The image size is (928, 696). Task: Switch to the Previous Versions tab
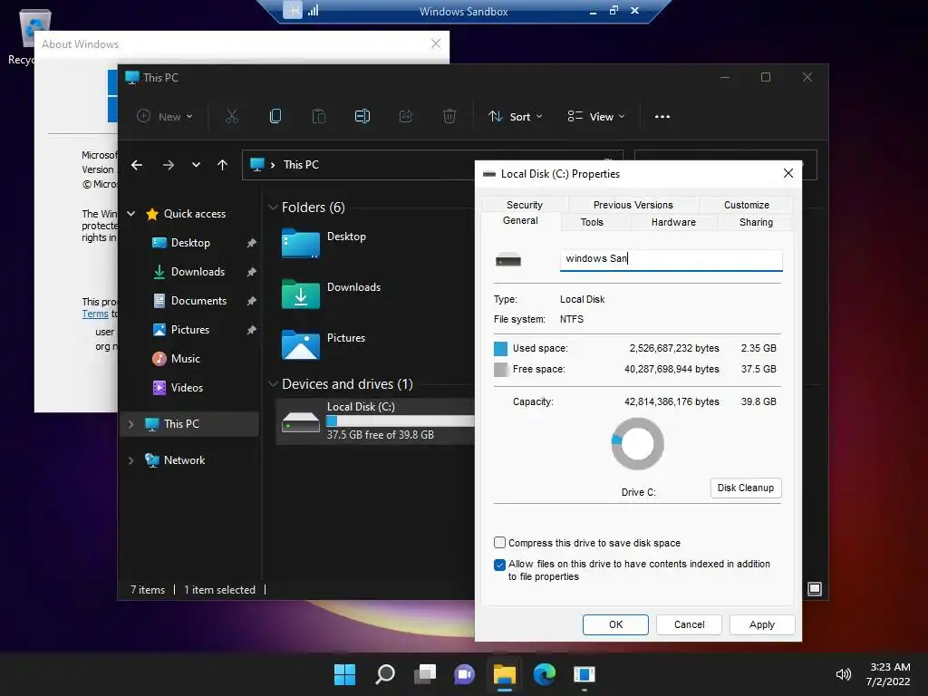pos(633,205)
